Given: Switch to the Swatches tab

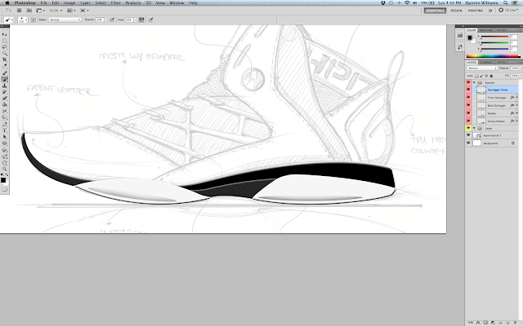Looking at the screenshot, I should click(486, 30).
